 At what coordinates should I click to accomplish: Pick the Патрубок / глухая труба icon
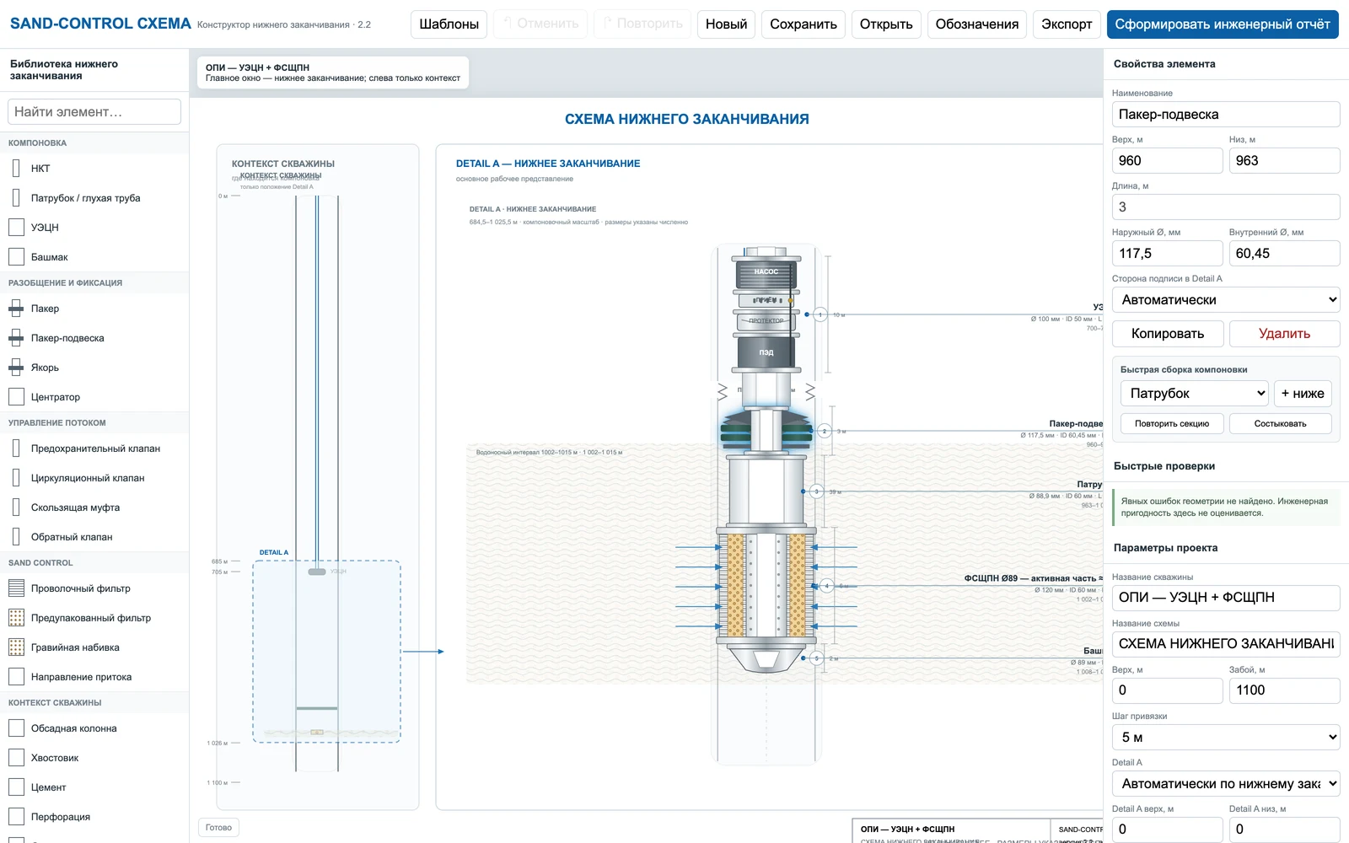[x=16, y=198]
